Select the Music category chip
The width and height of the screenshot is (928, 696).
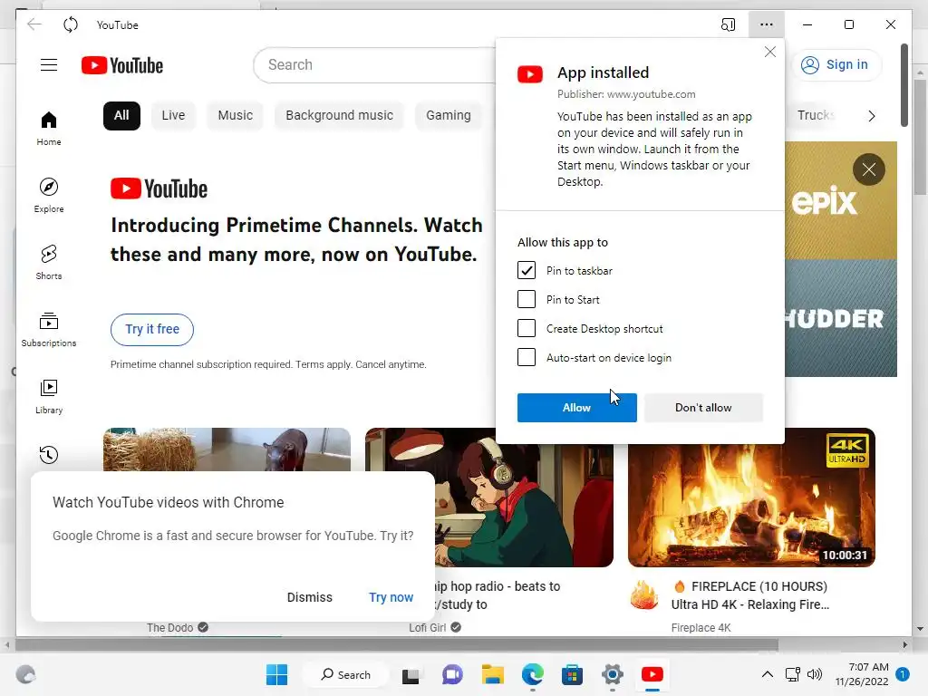coord(235,115)
